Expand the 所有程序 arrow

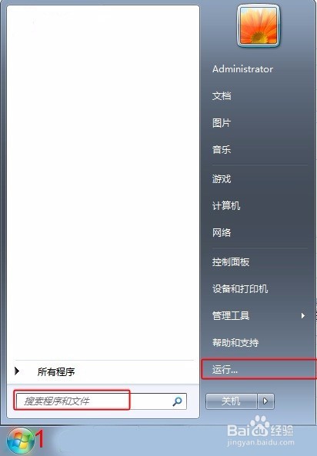point(17,371)
